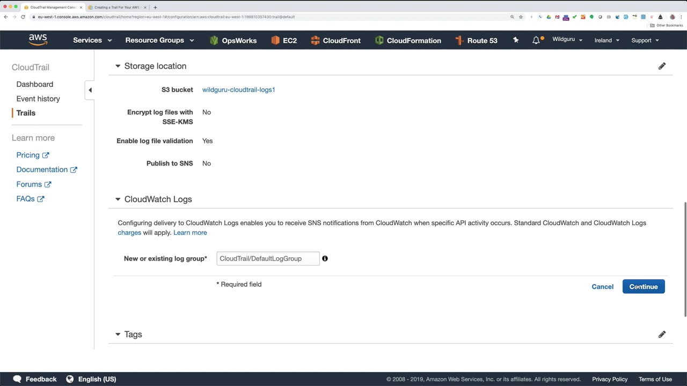Change language from English (US)
This screenshot has height=386, width=687.
click(91, 379)
